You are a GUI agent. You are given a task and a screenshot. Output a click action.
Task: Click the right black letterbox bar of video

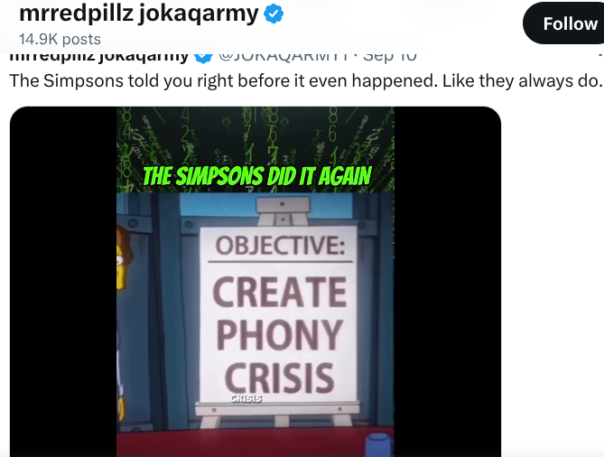(x=448, y=282)
